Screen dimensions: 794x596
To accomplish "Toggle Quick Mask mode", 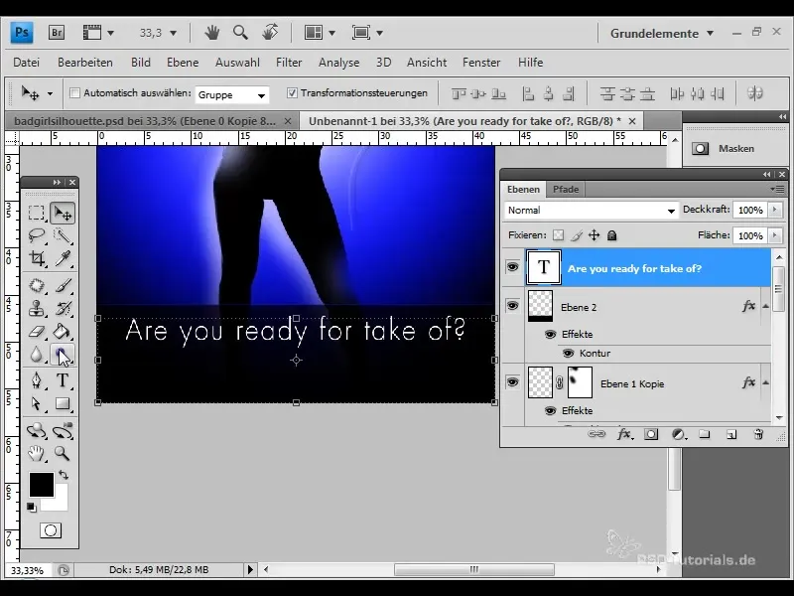I will [x=51, y=530].
